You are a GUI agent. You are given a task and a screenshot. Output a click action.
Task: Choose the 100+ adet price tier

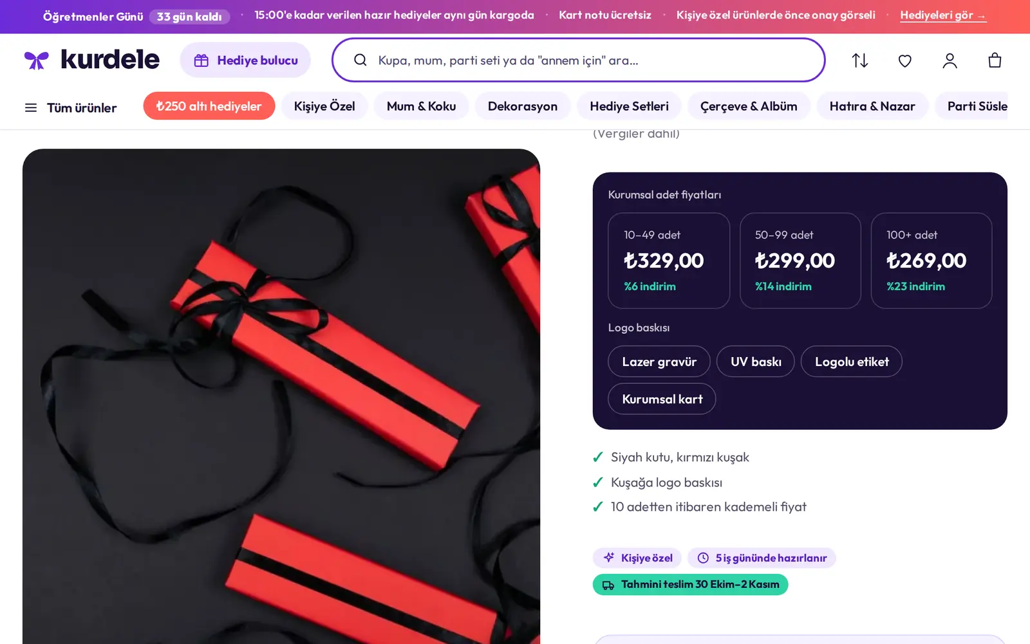coord(932,261)
